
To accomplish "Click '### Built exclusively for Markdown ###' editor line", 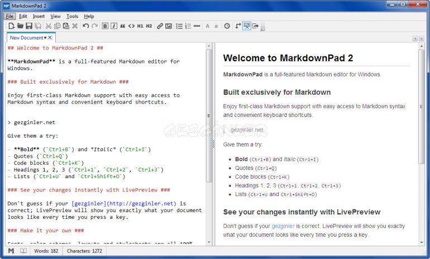I will [x=68, y=82].
